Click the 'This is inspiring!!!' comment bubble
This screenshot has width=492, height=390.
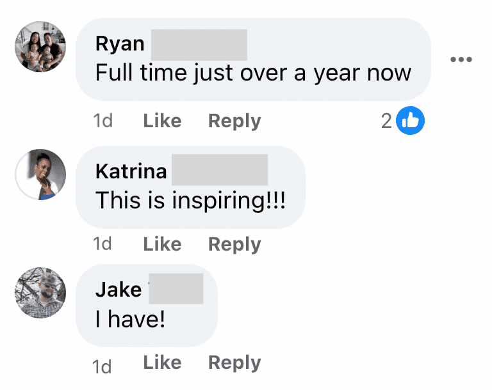(x=190, y=187)
